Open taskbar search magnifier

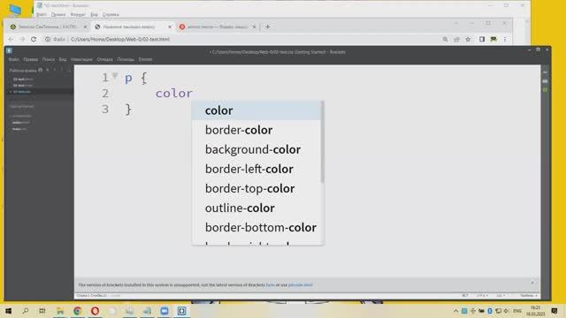pyautogui.click(x=26, y=311)
